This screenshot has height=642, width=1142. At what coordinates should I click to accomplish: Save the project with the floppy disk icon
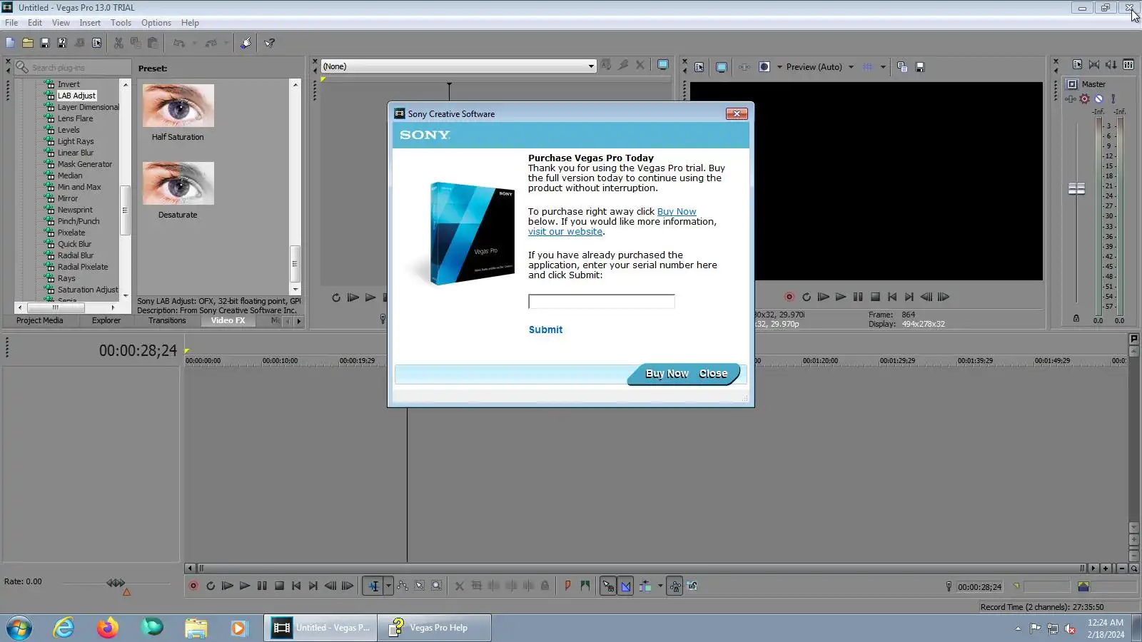point(45,43)
